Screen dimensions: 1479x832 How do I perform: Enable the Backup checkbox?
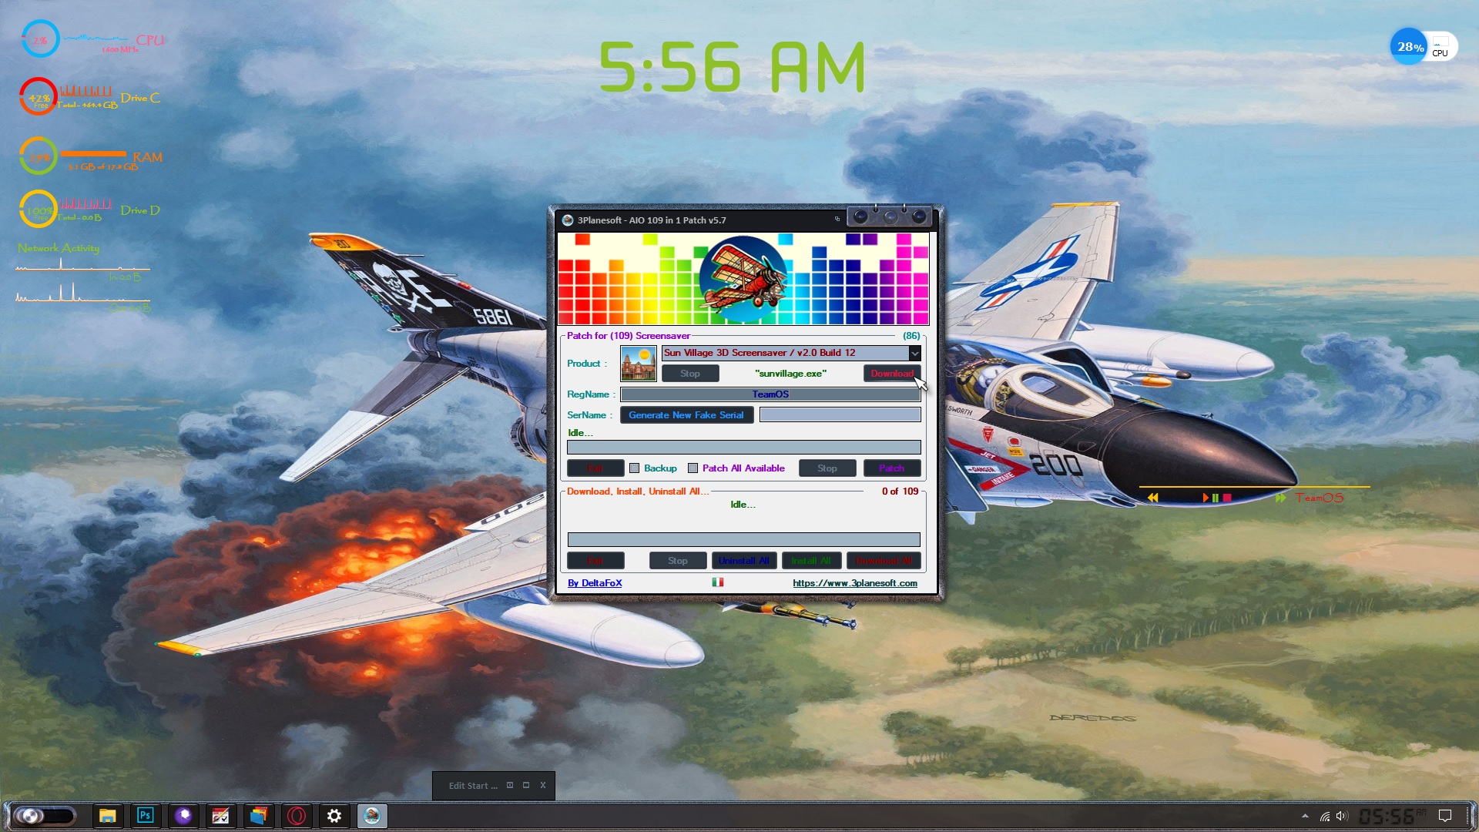pos(635,468)
